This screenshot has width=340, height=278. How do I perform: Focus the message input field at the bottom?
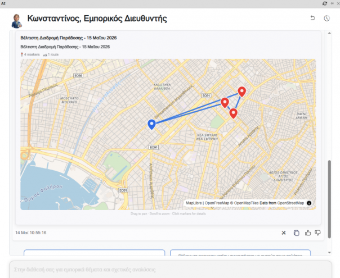point(171,270)
